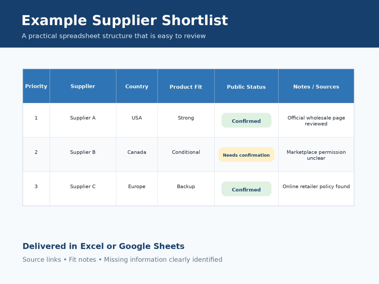Click the Official wholesale page reviewed note
The width and height of the screenshot is (379, 284).
(x=316, y=121)
